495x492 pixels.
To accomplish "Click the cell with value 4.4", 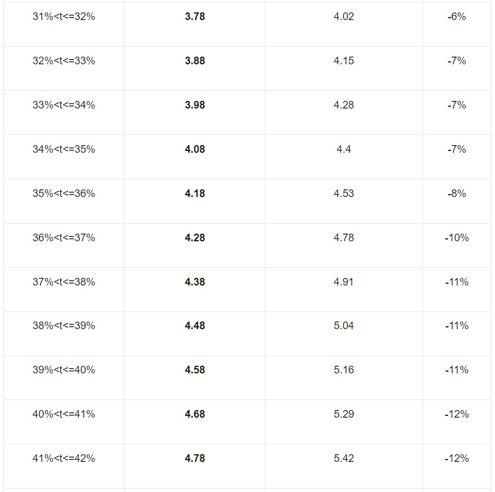I will point(344,149).
